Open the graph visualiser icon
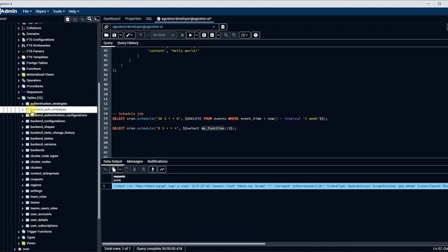Image resolution: width=448 pixels, height=252 pixels. pos(162,169)
